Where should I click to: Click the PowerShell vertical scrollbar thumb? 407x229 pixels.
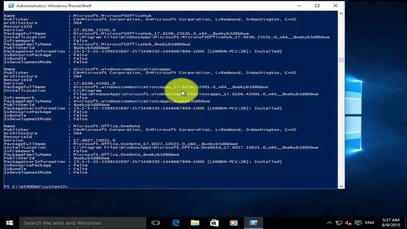tap(341, 60)
